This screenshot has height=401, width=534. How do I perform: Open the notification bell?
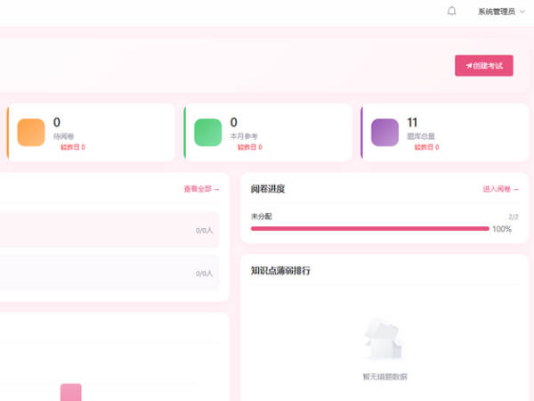pyautogui.click(x=451, y=12)
